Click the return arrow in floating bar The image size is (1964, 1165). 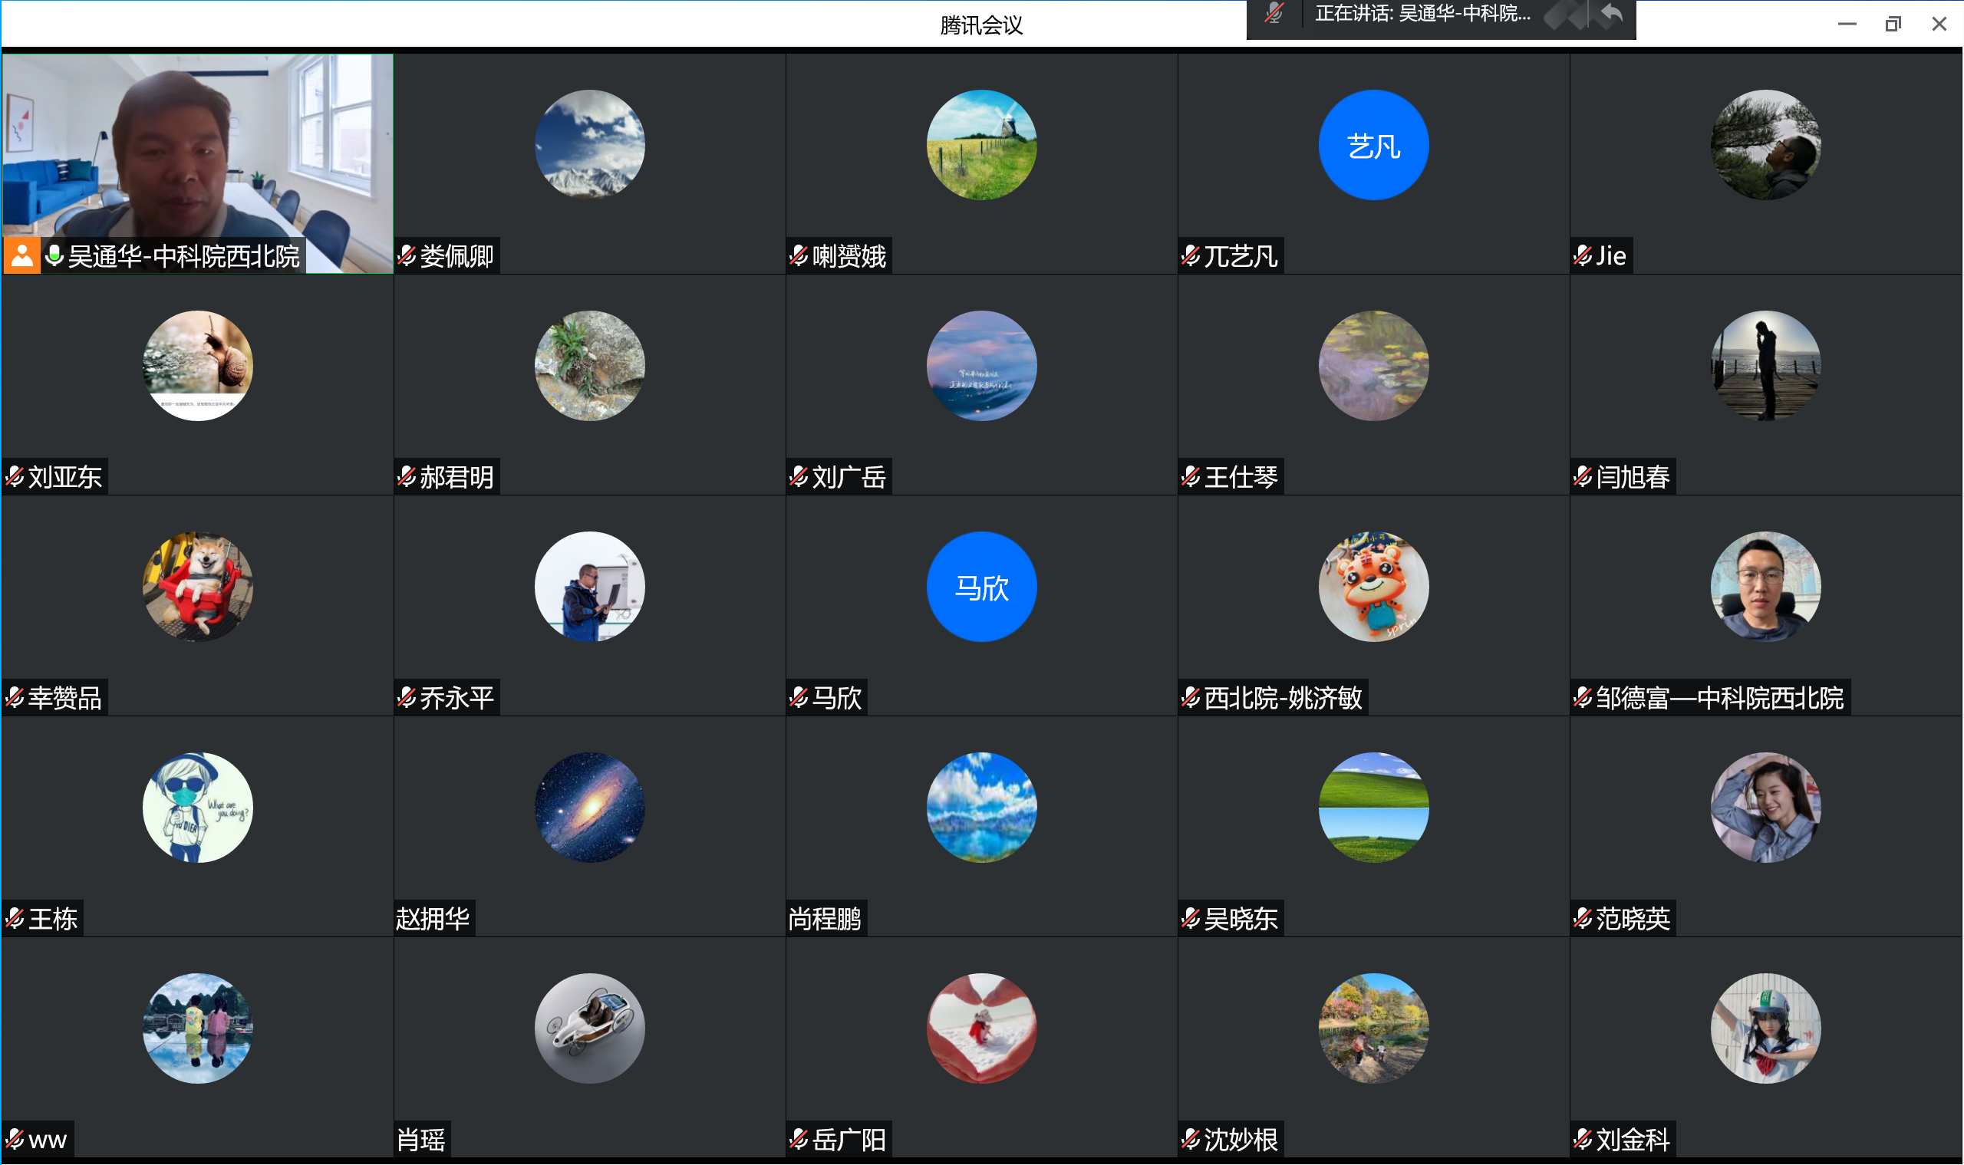(1611, 14)
